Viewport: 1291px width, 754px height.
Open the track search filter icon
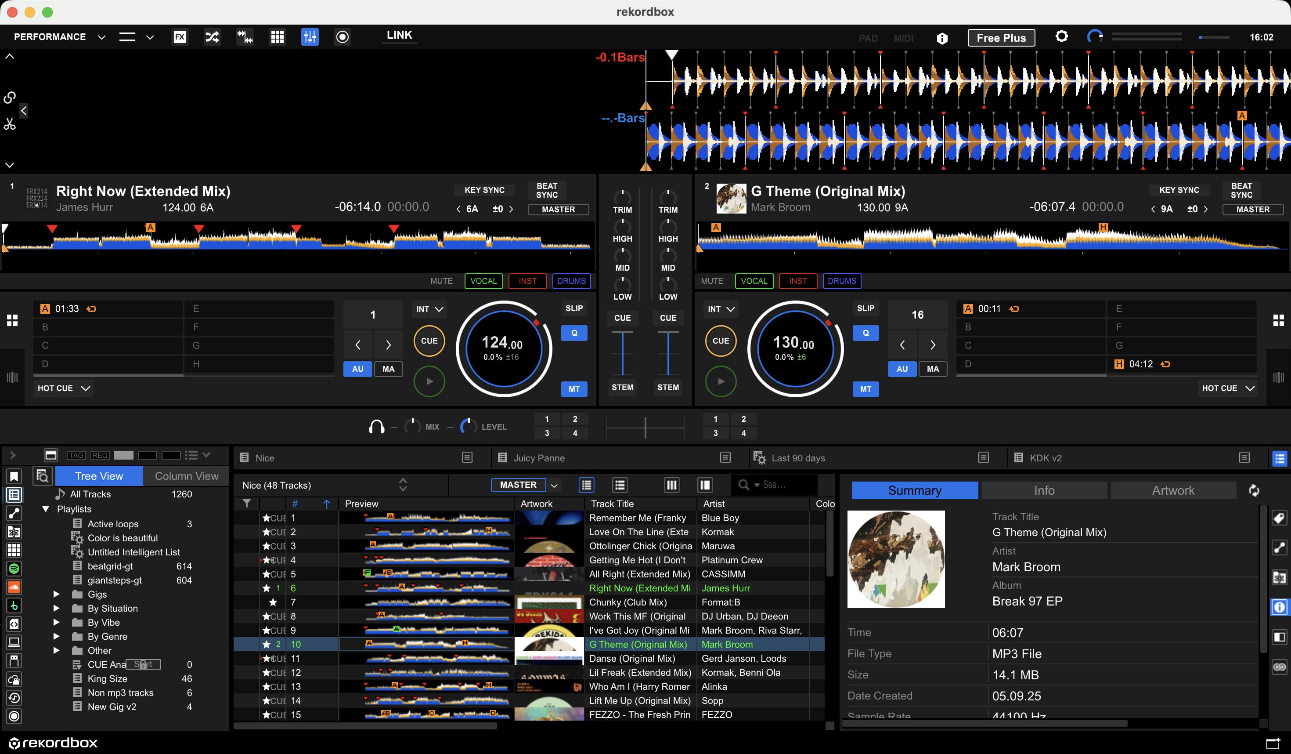42,476
